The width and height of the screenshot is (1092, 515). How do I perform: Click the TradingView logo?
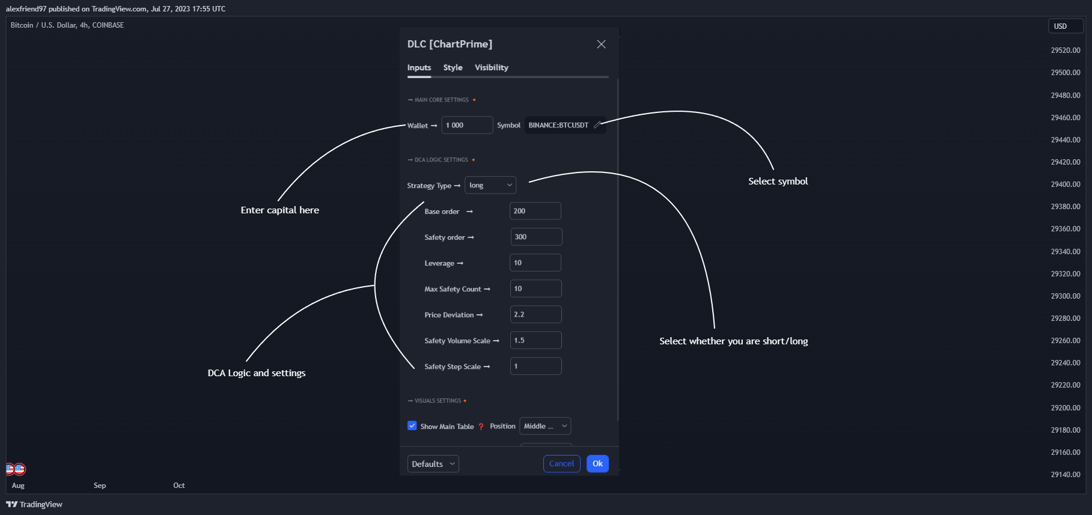coord(34,504)
